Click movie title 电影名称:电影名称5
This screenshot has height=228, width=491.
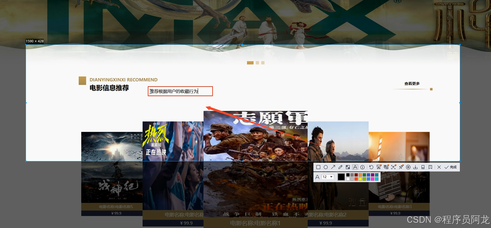coord(116,207)
